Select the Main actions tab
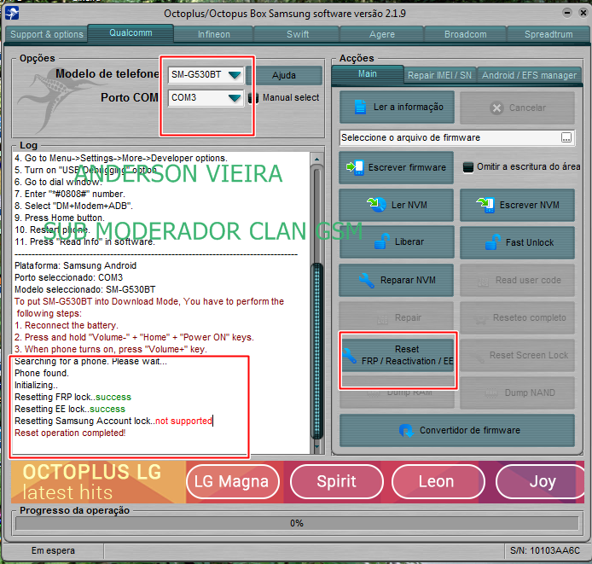The width and height of the screenshot is (592, 564). point(368,74)
